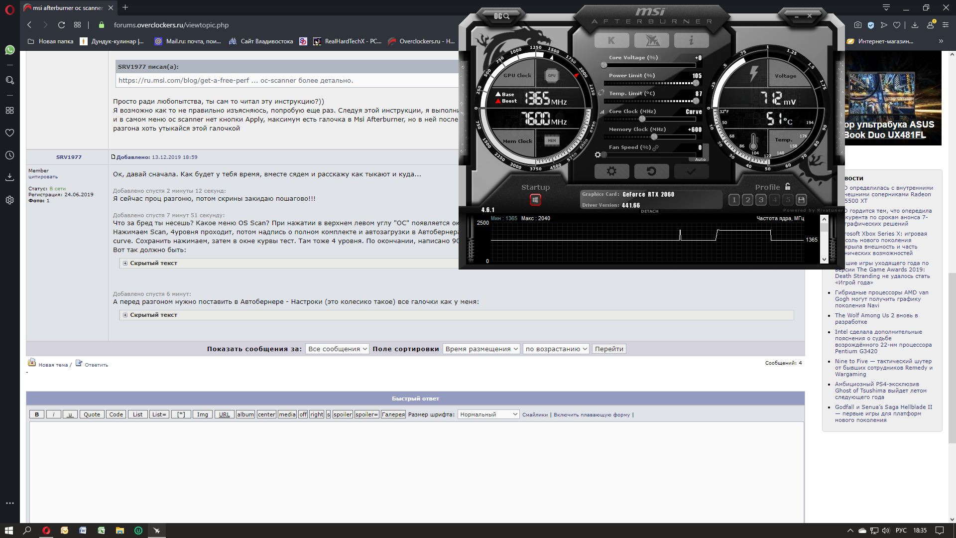Open the OC Scanner in MSI Afterburner
The width and height of the screenshot is (956, 538).
click(x=501, y=16)
